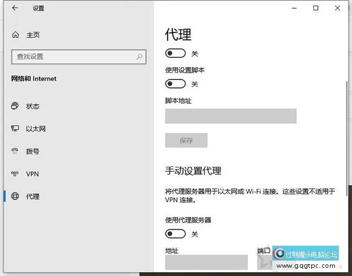Open the 状态 settings page
The width and height of the screenshot is (352, 276).
pos(33,106)
